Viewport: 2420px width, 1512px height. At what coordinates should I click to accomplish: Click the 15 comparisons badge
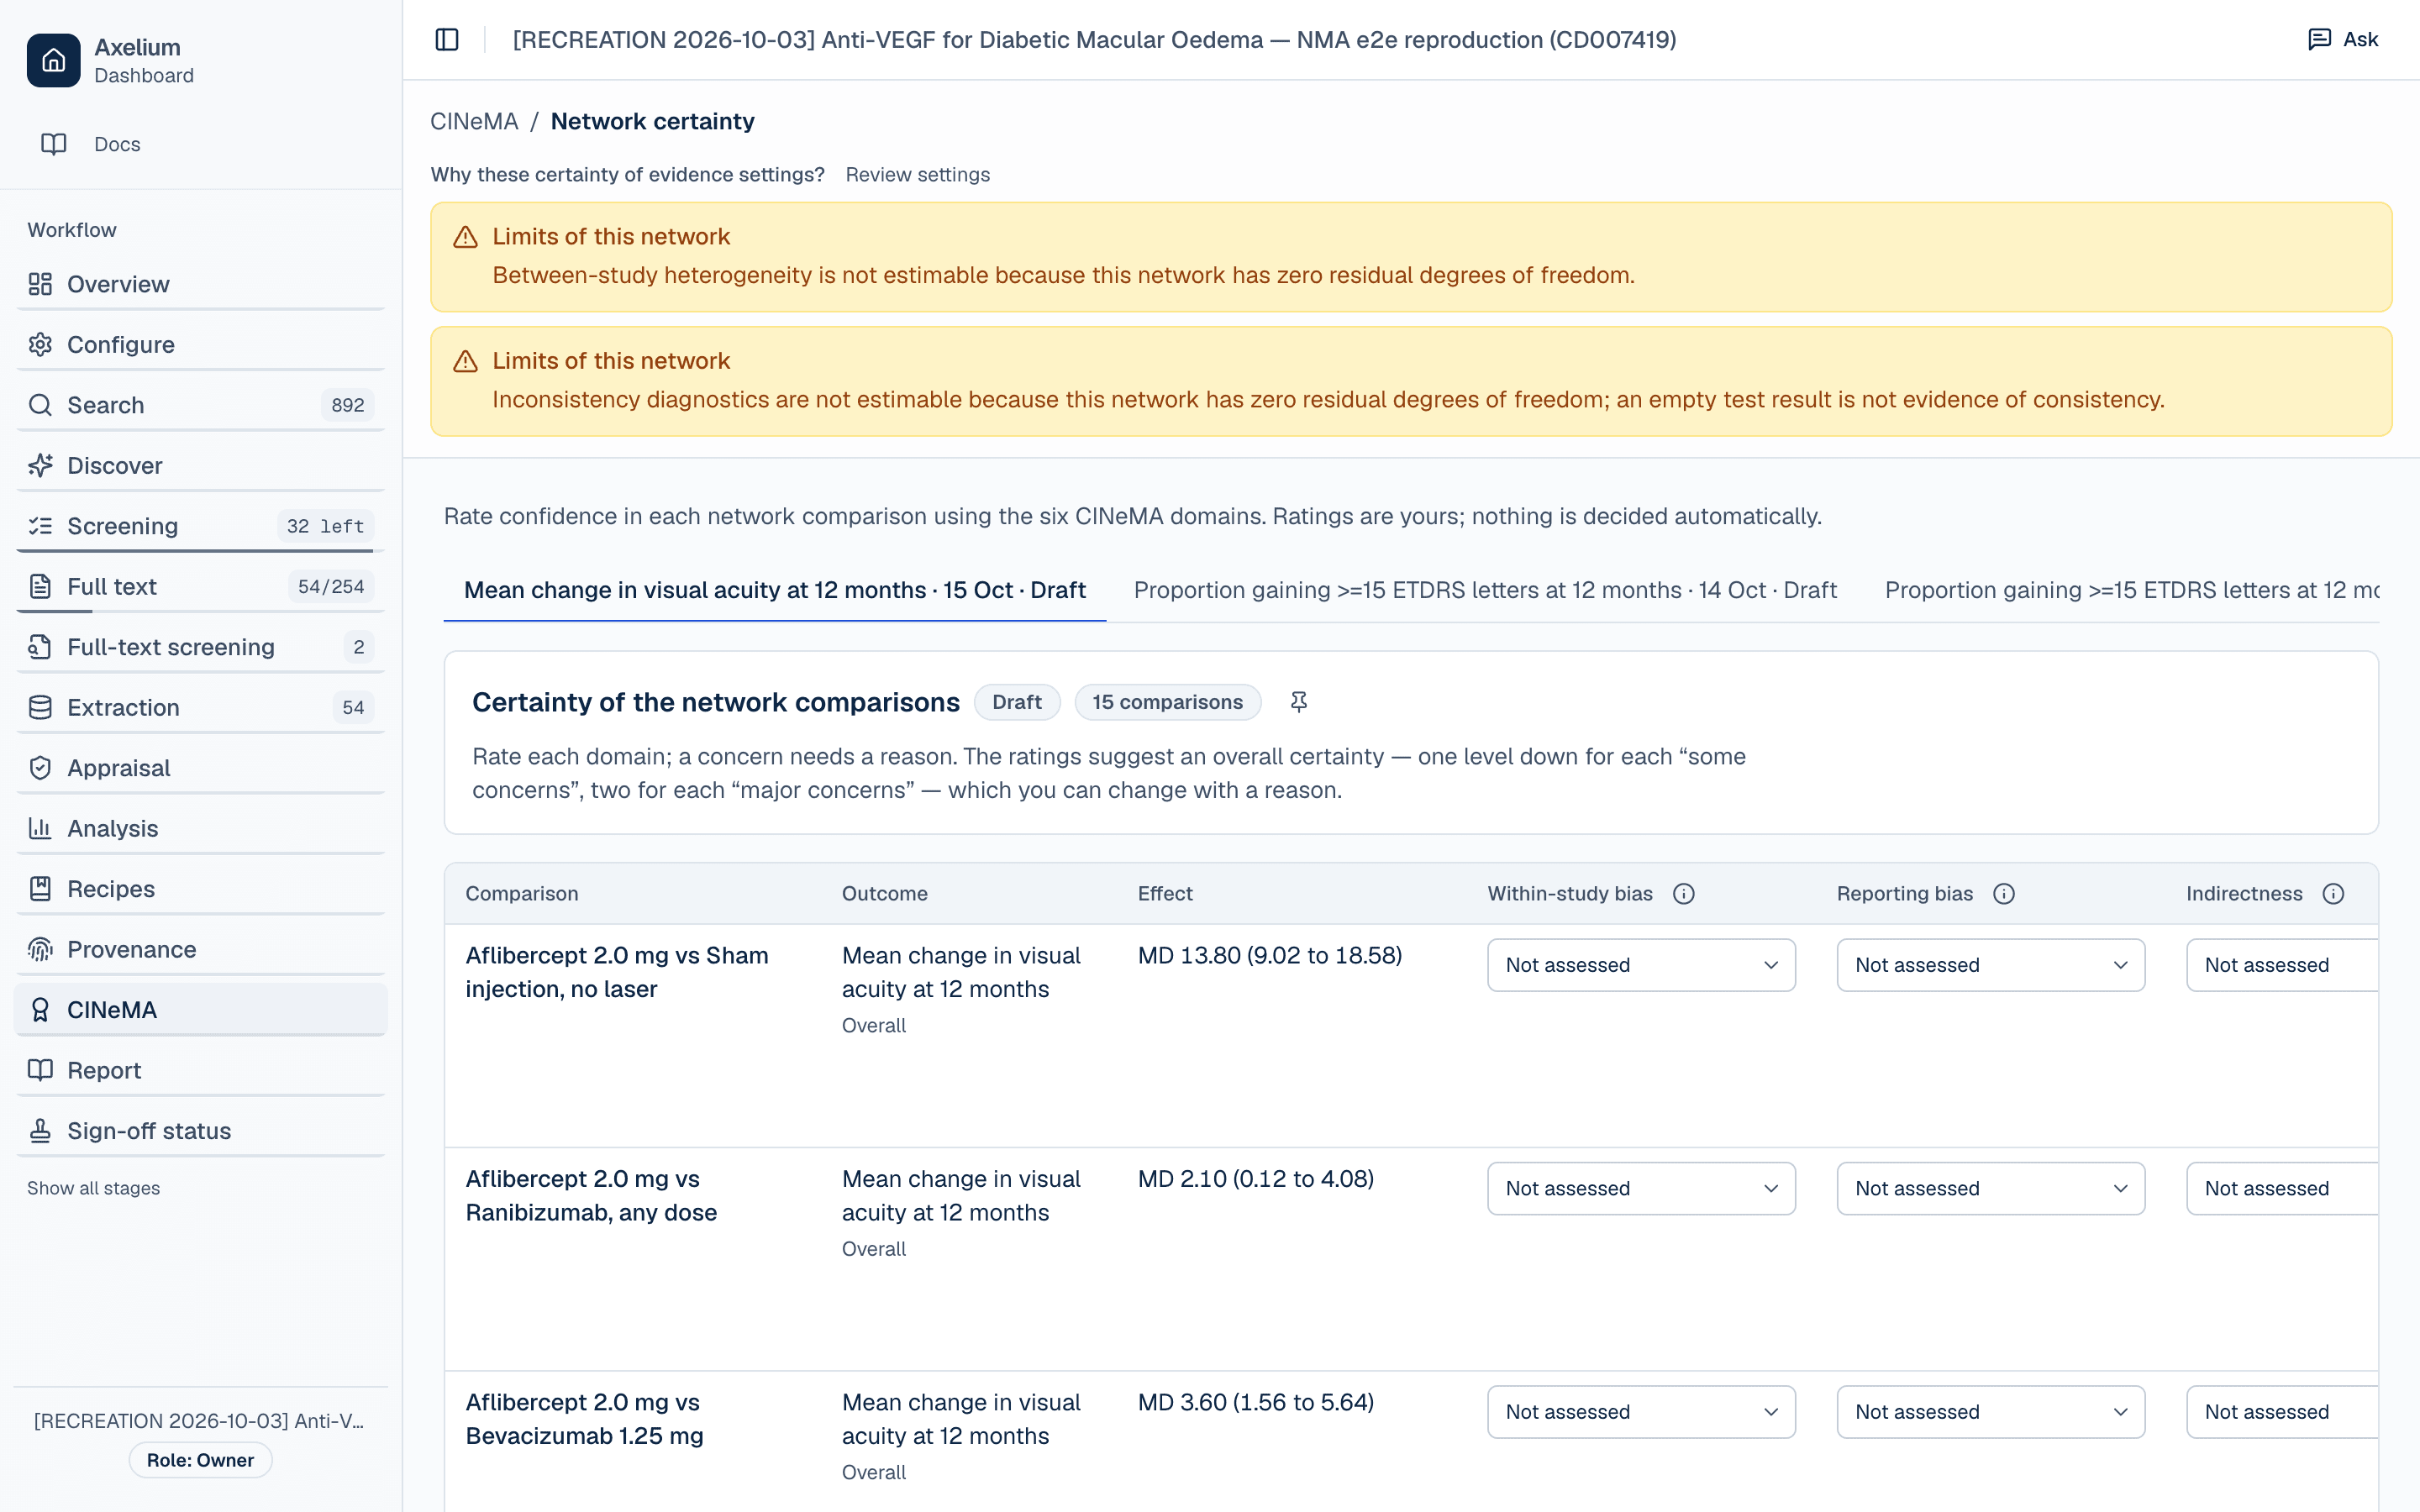[x=1167, y=702]
